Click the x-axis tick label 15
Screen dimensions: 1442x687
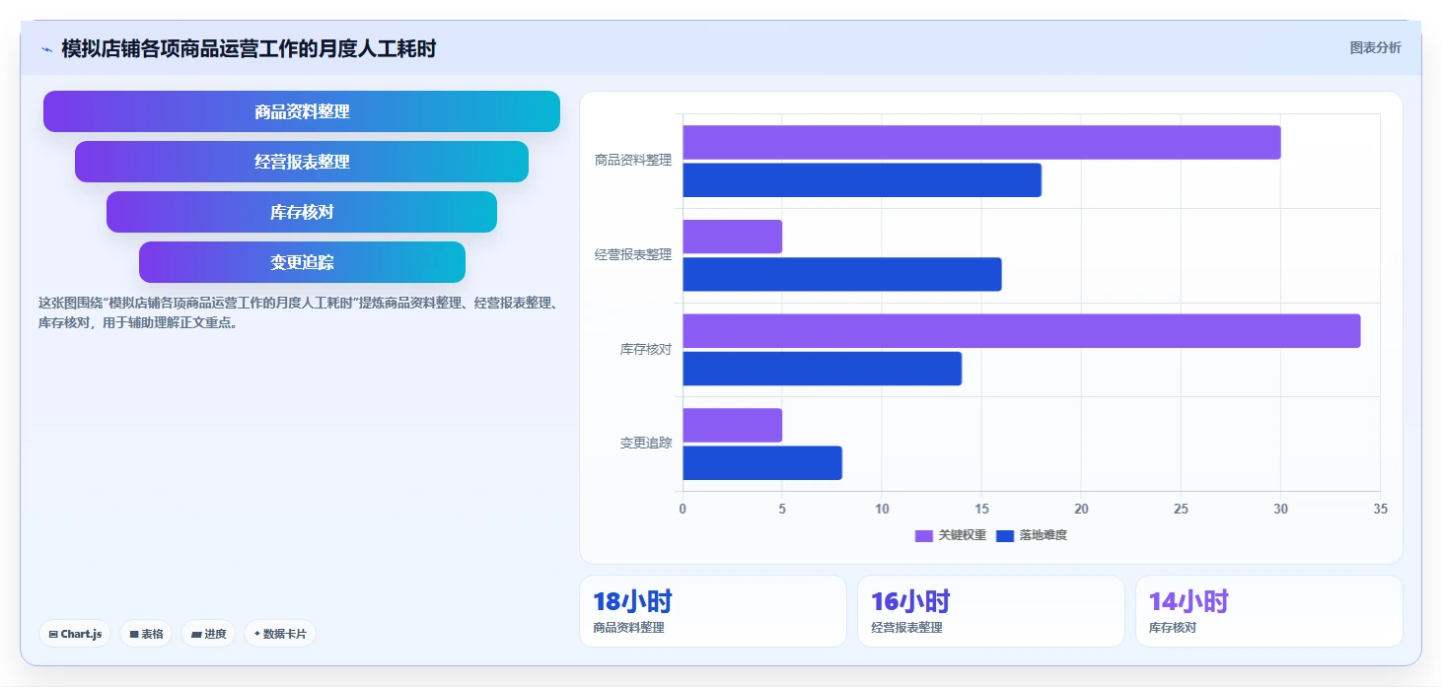pos(981,509)
